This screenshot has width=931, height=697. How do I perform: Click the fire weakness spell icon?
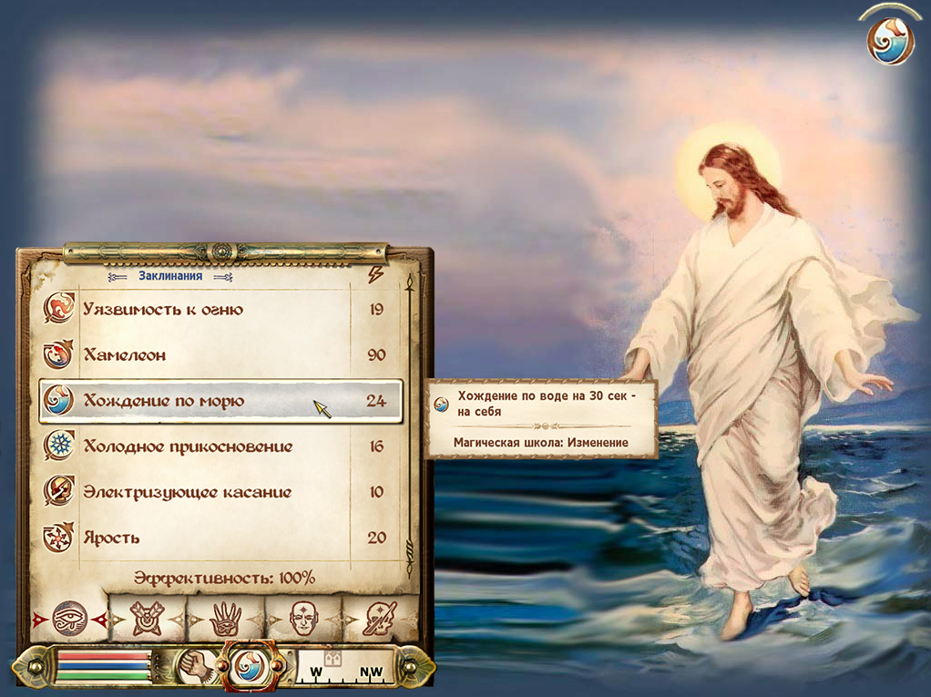point(59,308)
